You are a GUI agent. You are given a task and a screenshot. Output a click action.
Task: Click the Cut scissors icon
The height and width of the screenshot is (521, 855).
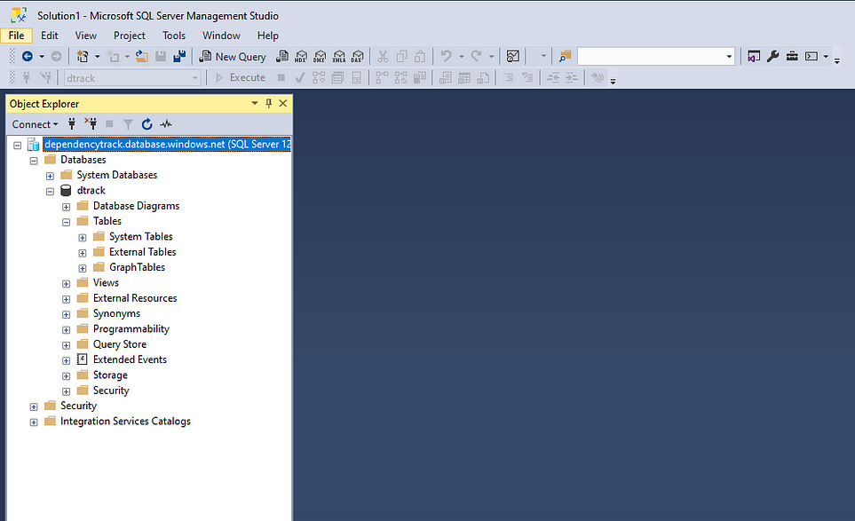coord(383,56)
